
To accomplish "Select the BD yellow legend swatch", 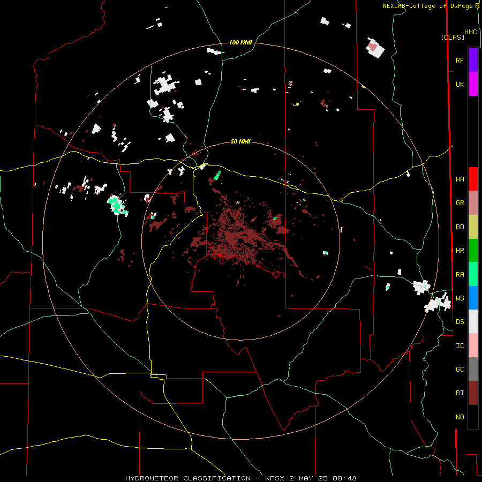I will [x=473, y=227].
